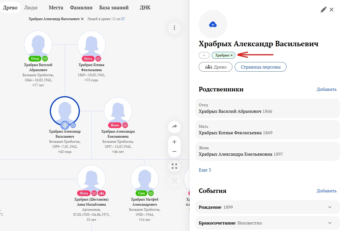Viewport: 342px width, 231px height.
Task: Zoom in the tree with plus icon
Action: pyautogui.click(x=174, y=142)
